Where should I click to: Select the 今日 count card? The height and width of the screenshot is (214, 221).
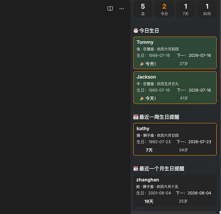point(164,9)
